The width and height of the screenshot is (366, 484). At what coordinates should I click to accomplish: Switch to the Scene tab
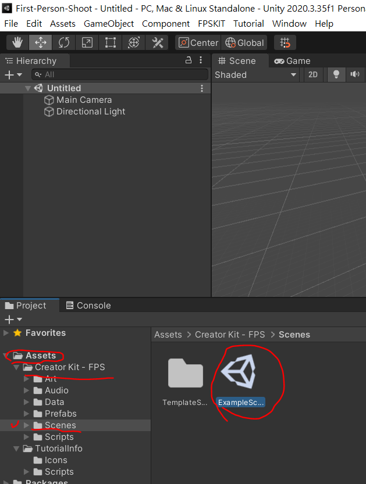(237, 61)
